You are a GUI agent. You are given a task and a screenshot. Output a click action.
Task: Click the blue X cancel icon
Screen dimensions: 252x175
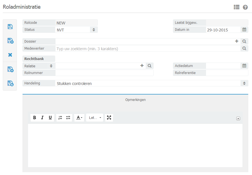[x=10, y=55]
